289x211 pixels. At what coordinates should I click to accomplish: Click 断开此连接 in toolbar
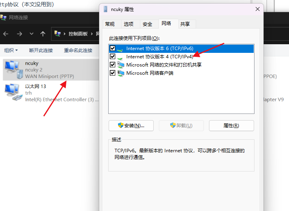(41, 50)
